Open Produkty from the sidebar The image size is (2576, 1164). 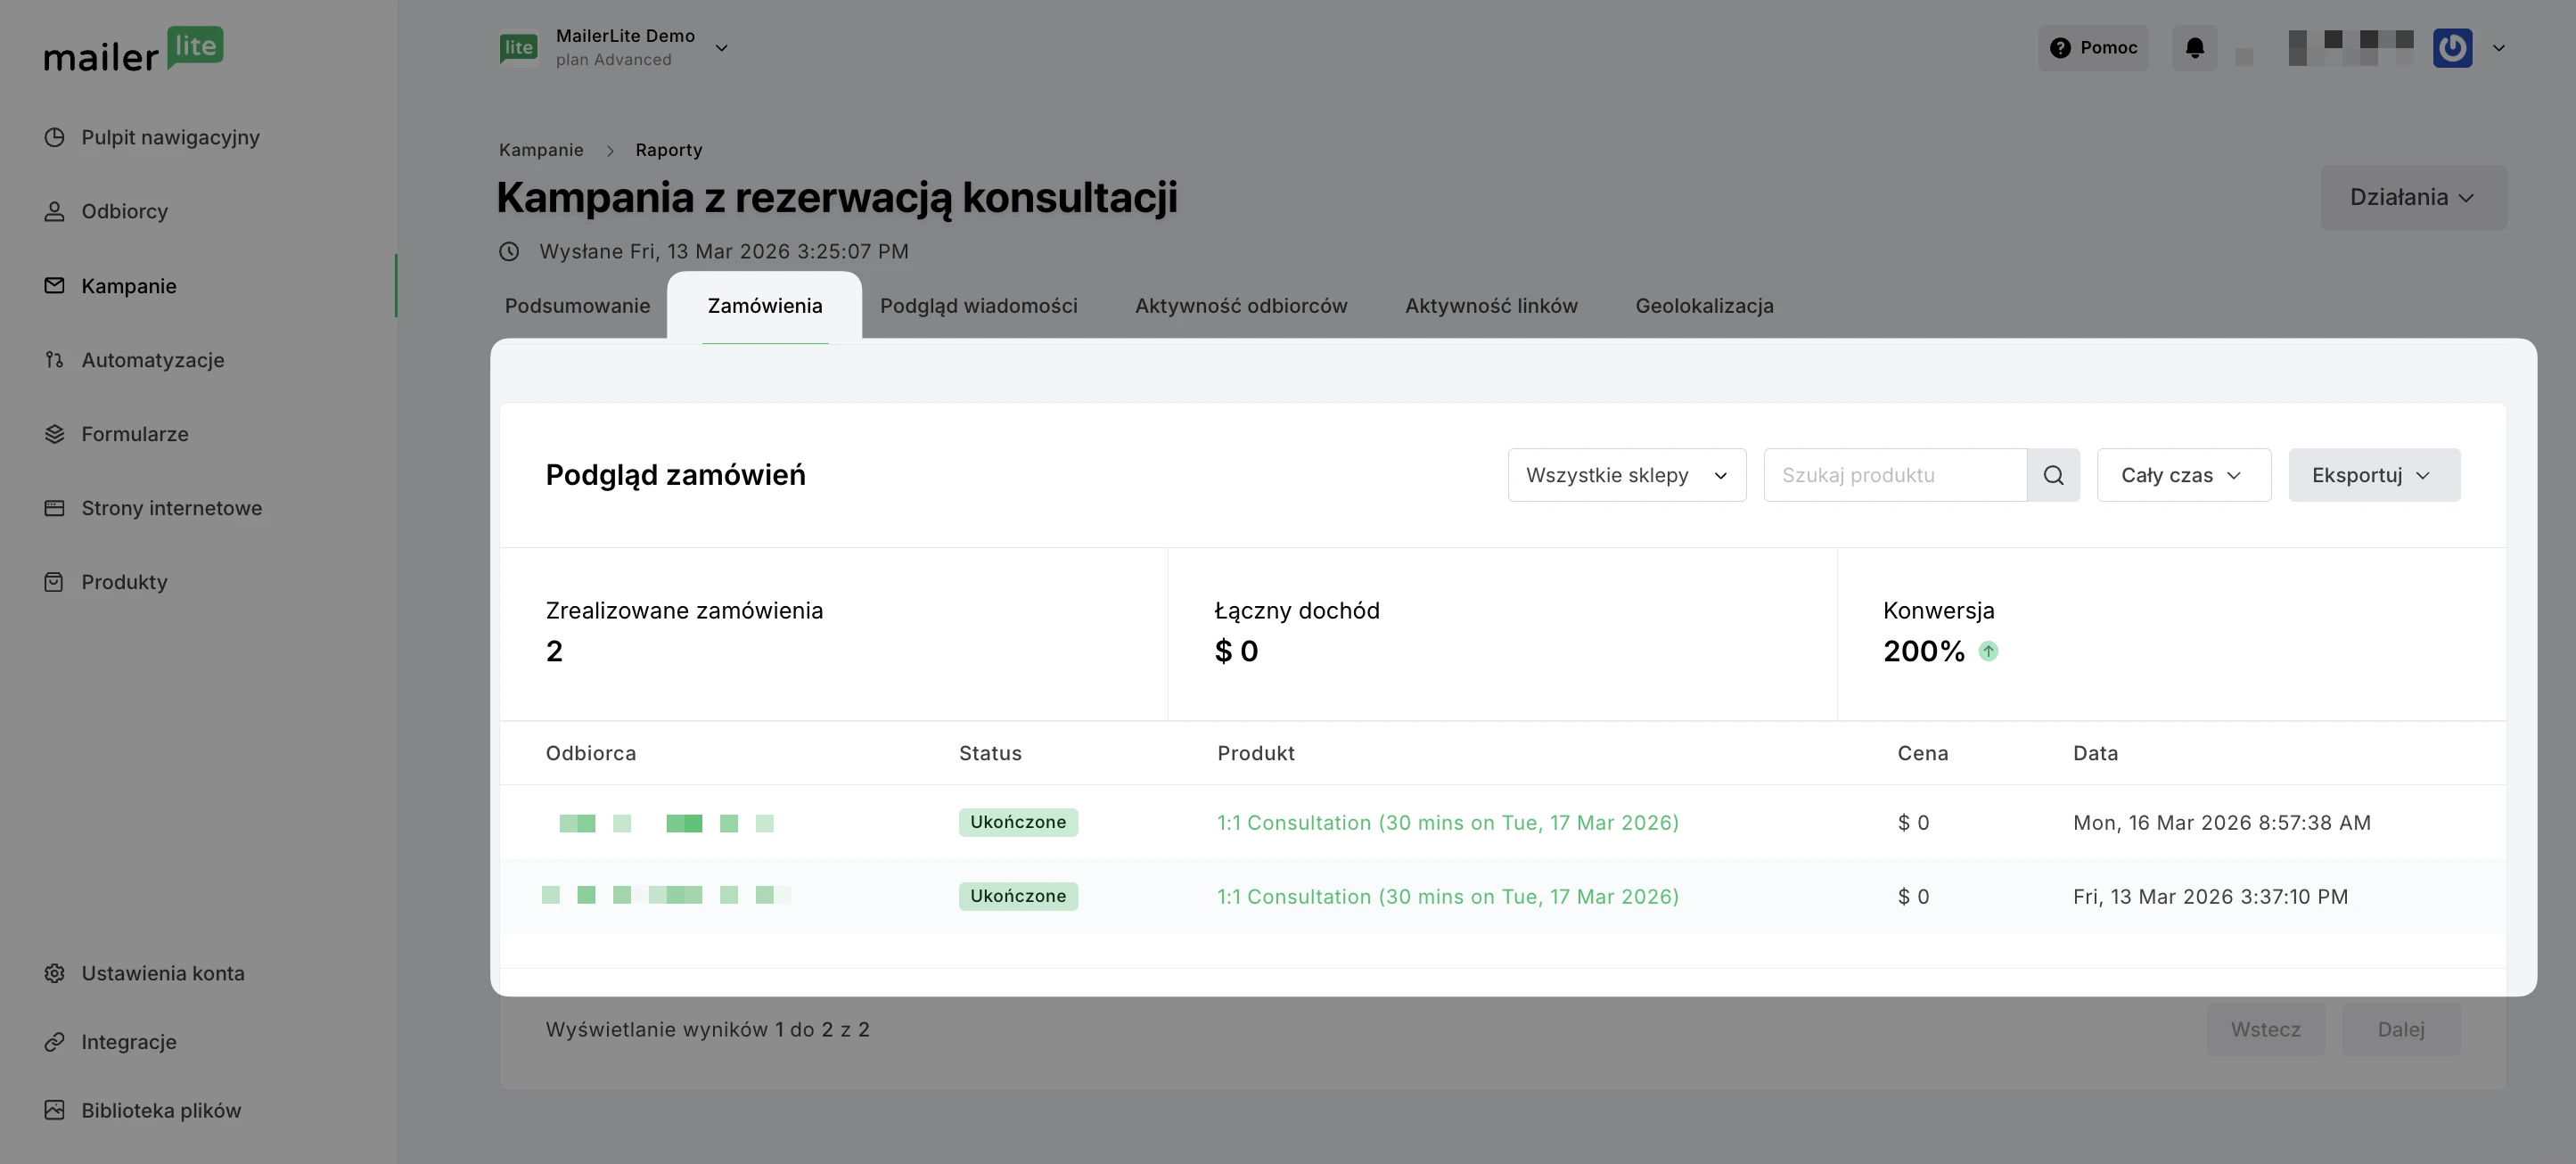pos(124,582)
